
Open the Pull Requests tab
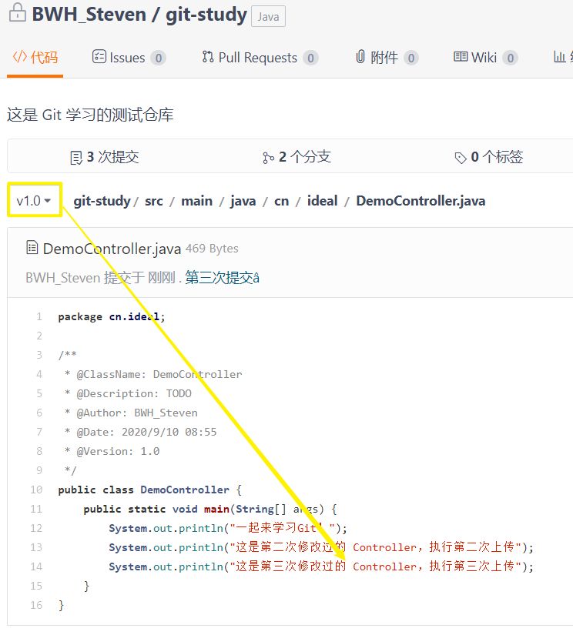pyautogui.click(x=260, y=58)
